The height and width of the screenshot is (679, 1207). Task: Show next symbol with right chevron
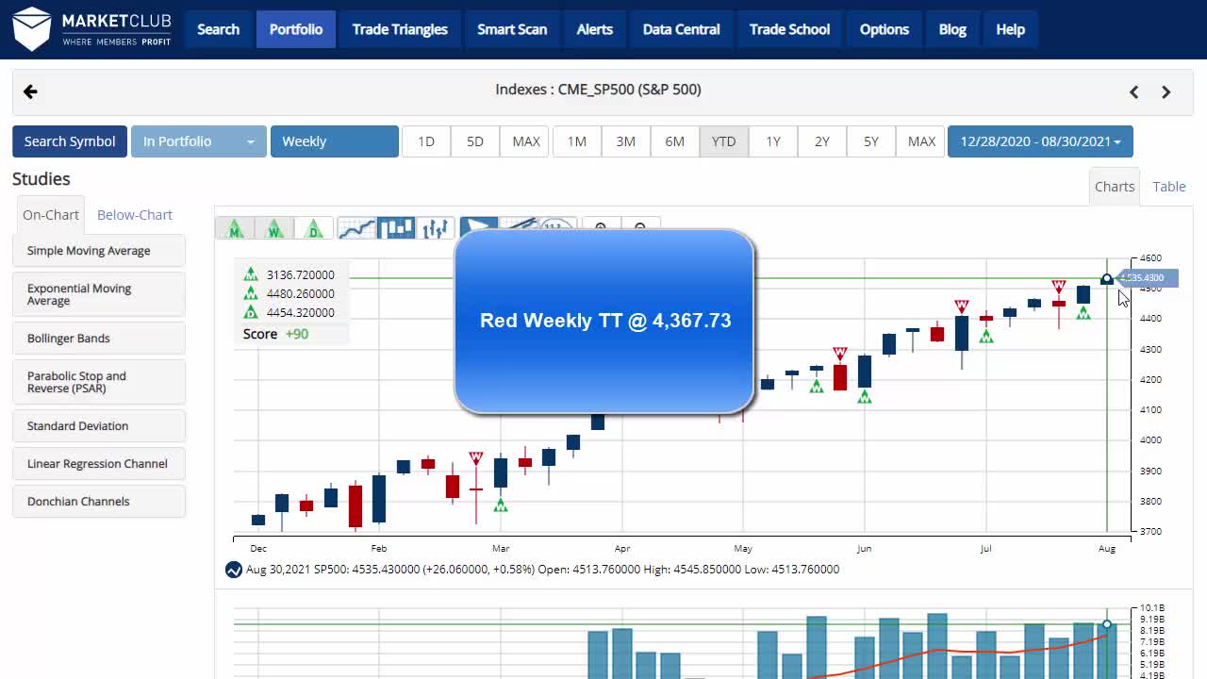tap(1166, 91)
